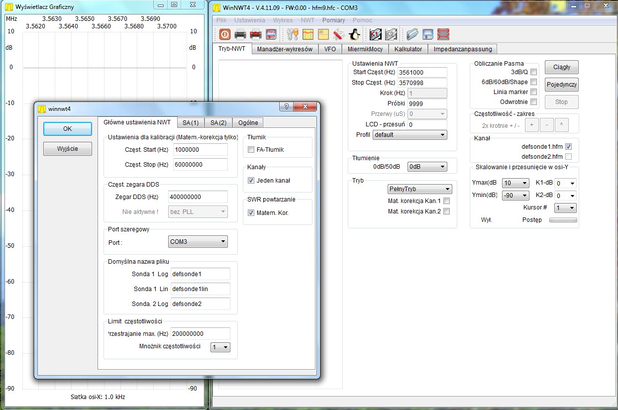Image resolution: width=618 pixels, height=410 pixels.
Task: Click the printer icon in toolbar
Action: 240,34
